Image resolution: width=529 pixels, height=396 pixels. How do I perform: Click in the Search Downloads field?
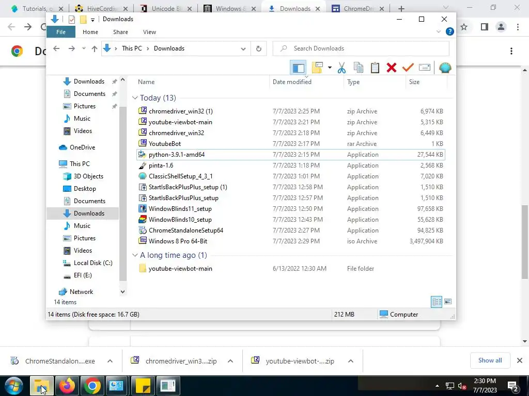point(361,48)
